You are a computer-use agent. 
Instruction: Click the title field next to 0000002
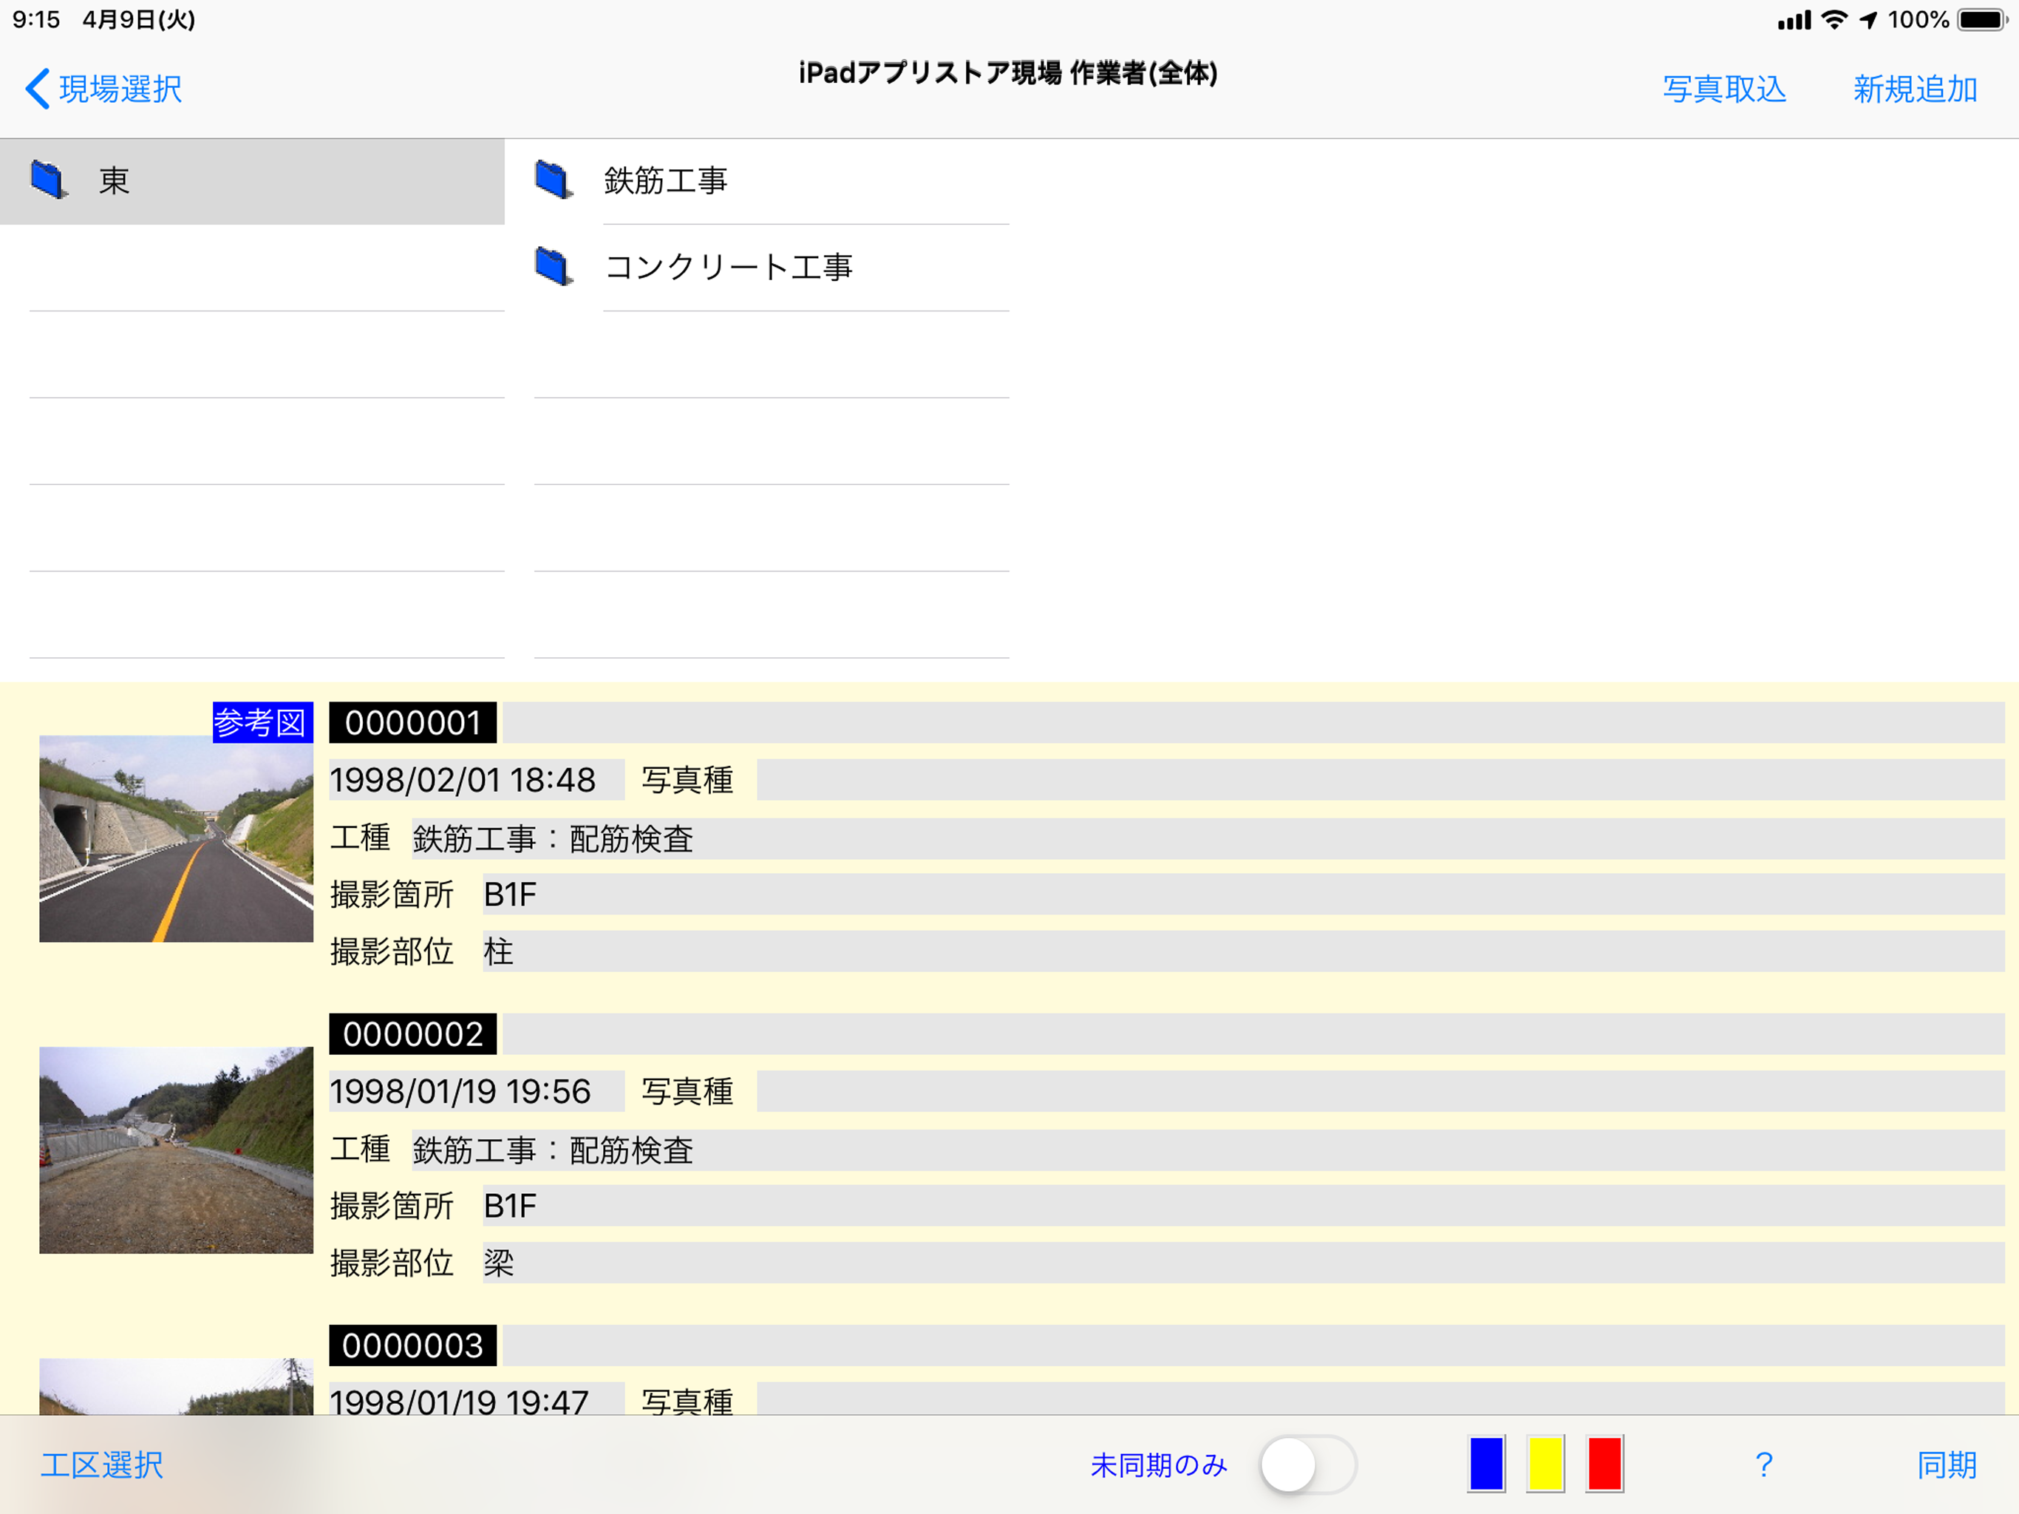(x=1254, y=1033)
